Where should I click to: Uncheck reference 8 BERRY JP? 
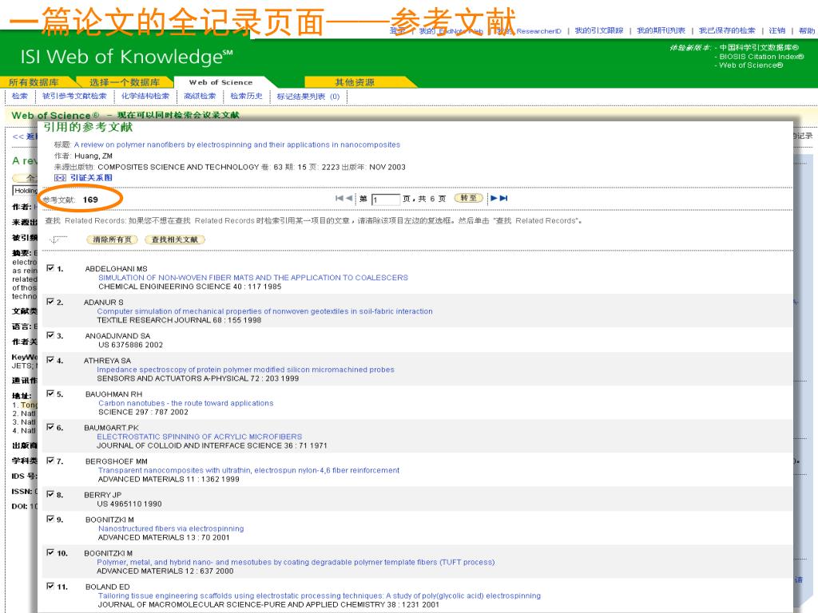50,494
